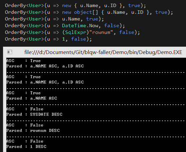Image resolution: width=186 pixels, height=152 pixels.
Task: Open the console window system menu icon
Action: (9, 52)
